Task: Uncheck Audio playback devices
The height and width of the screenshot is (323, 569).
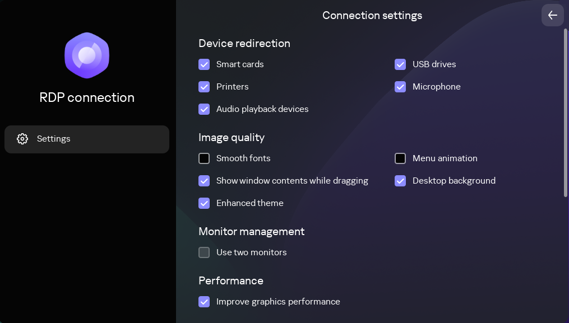Action: point(204,109)
